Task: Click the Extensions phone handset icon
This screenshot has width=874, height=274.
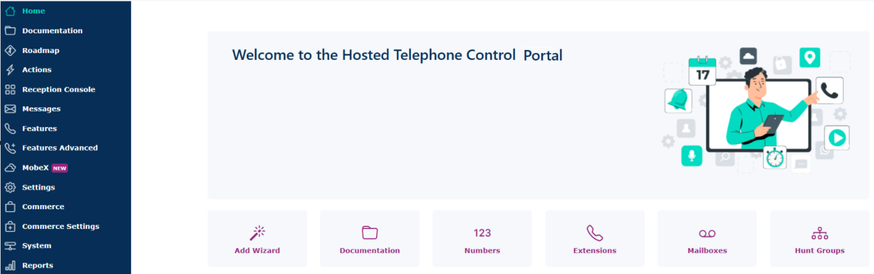Action: coord(595,233)
